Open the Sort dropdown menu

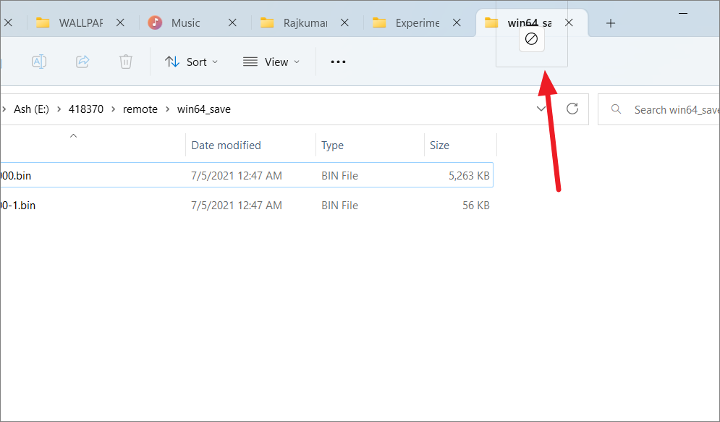(x=191, y=62)
